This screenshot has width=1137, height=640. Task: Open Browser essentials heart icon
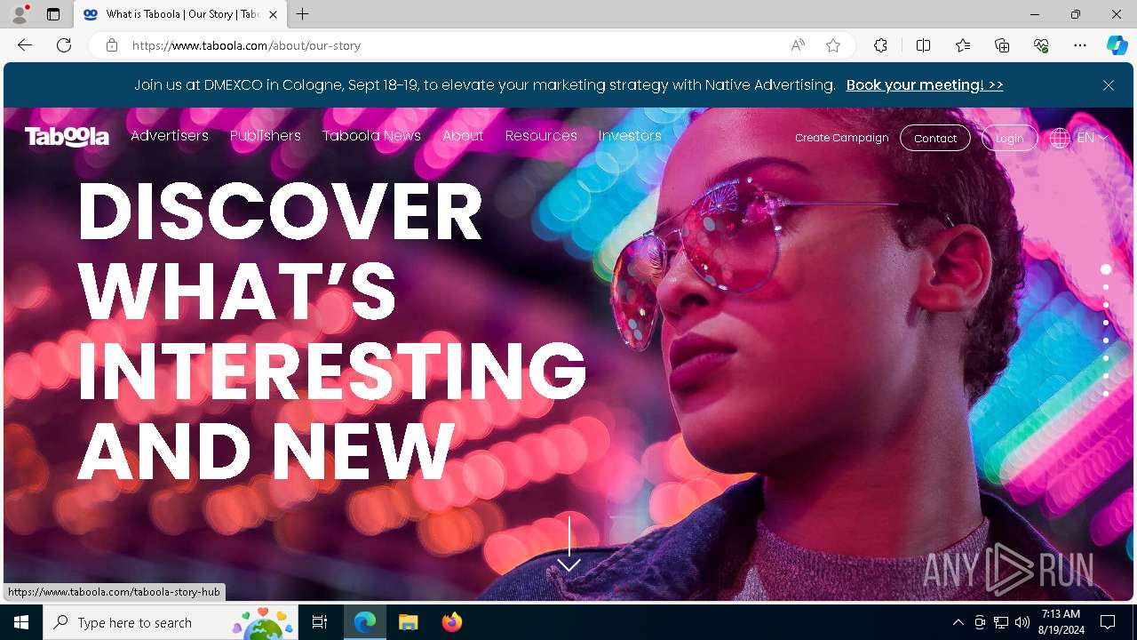click(1041, 45)
